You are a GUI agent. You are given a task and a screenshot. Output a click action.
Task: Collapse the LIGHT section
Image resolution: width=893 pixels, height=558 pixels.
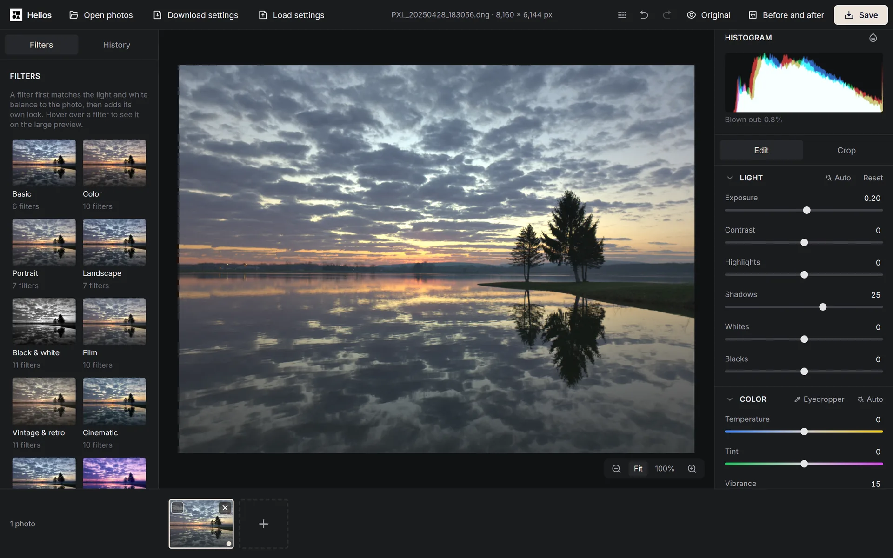(730, 178)
